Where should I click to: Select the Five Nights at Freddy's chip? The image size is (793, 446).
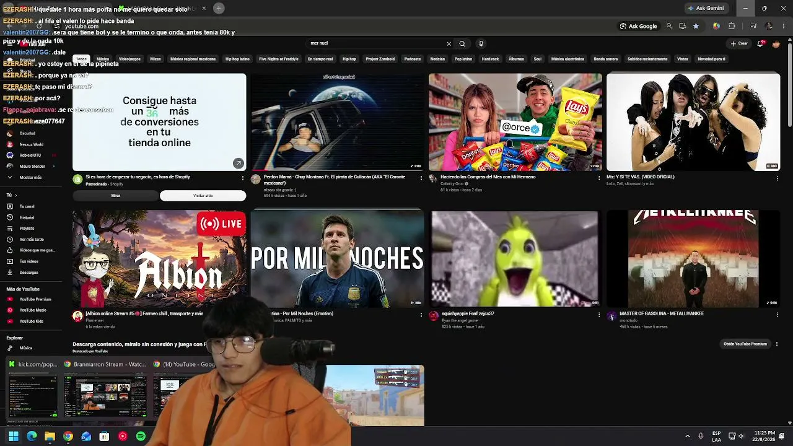279,59
